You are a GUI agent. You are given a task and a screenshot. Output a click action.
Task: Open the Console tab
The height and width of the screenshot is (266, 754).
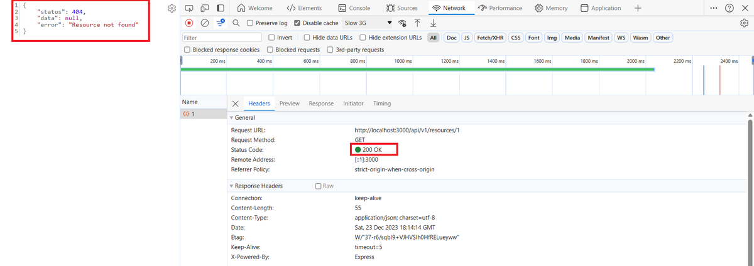354,8
